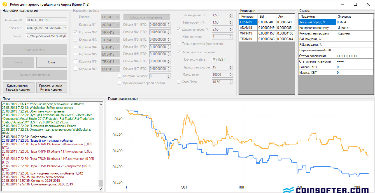Open the Корзина №7 BCHM19 dropdown

coord(111,69)
